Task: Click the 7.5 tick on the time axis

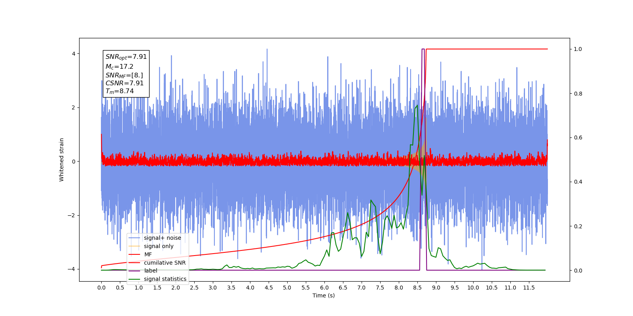Action: pos(380,288)
